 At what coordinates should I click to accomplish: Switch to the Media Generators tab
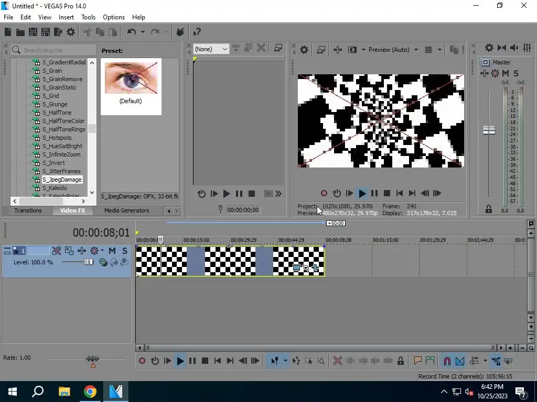coord(126,210)
